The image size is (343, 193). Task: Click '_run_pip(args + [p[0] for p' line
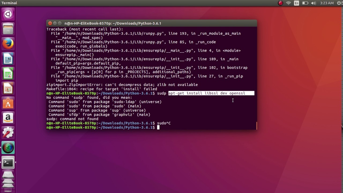click(x=123, y=72)
